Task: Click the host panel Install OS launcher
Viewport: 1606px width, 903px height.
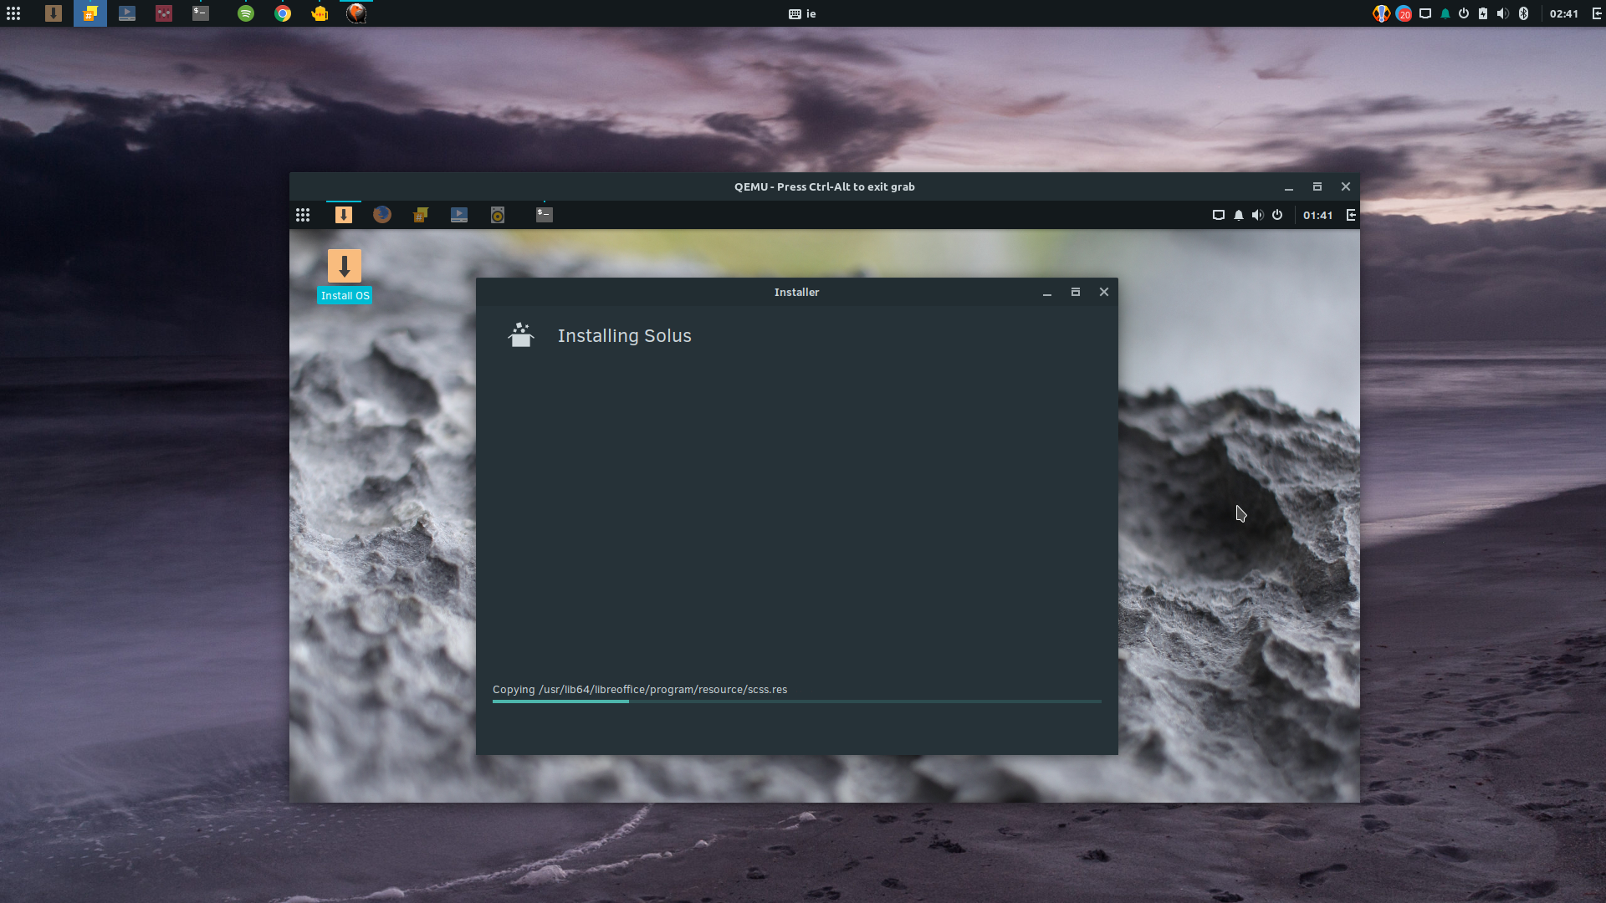Action: click(x=54, y=13)
